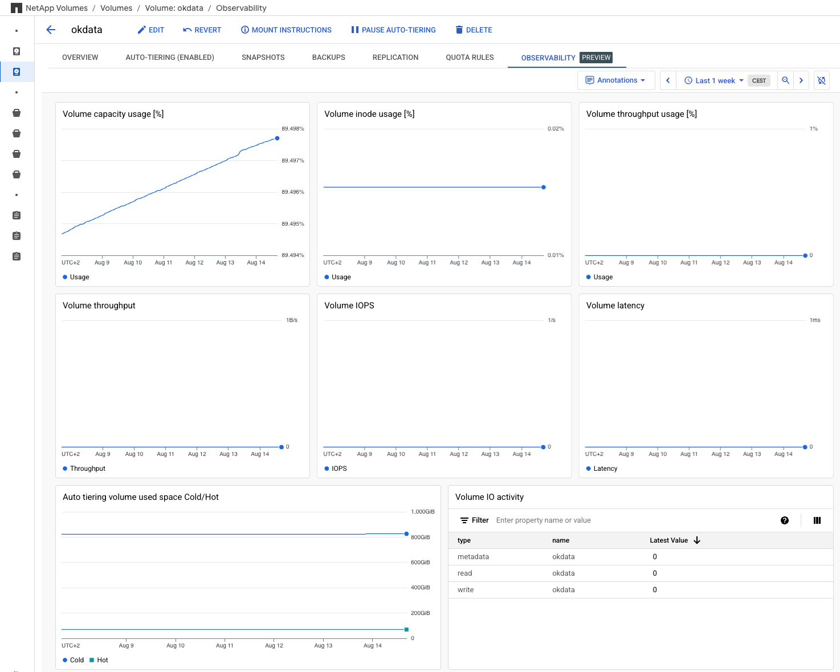
Task: Open the first storage bucket icon in sidebar
Action: (17, 113)
